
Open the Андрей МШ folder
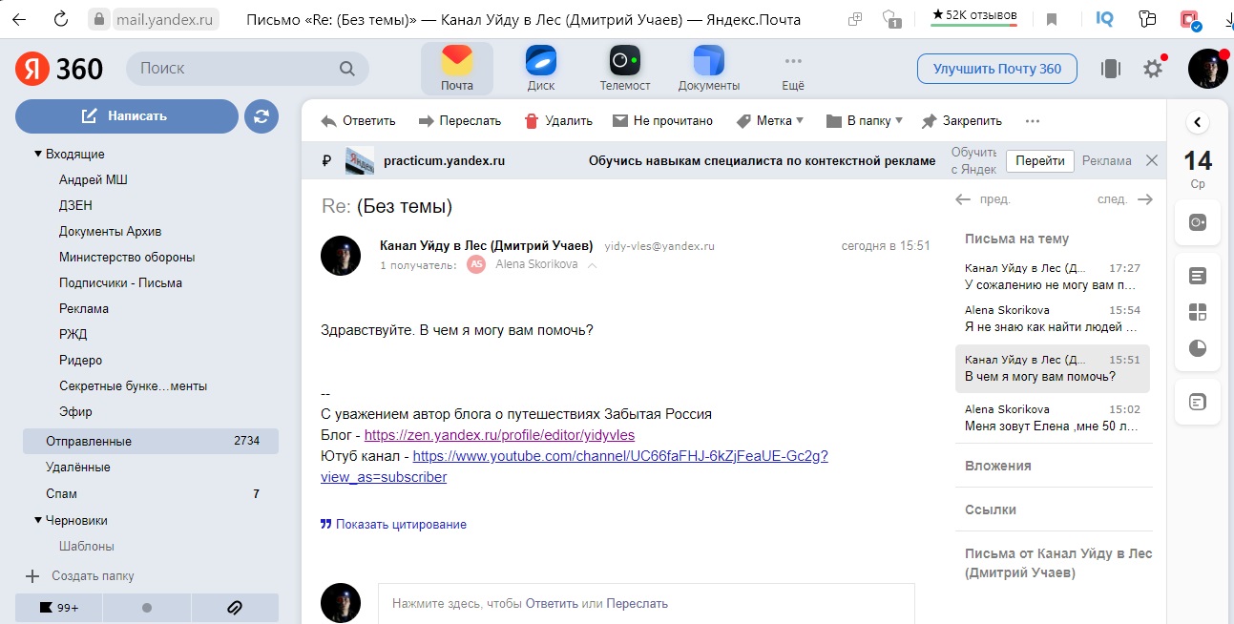(93, 179)
